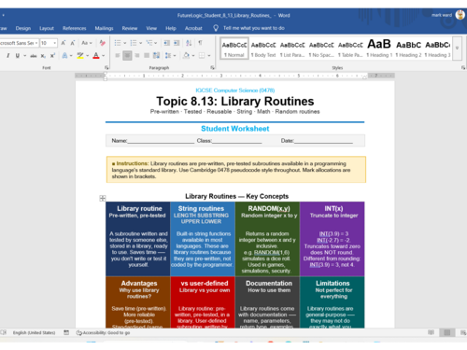Viewport: 467px width, 350px height.
Task: Click the Borders grid icon
Action: click(x=202, y=56)
